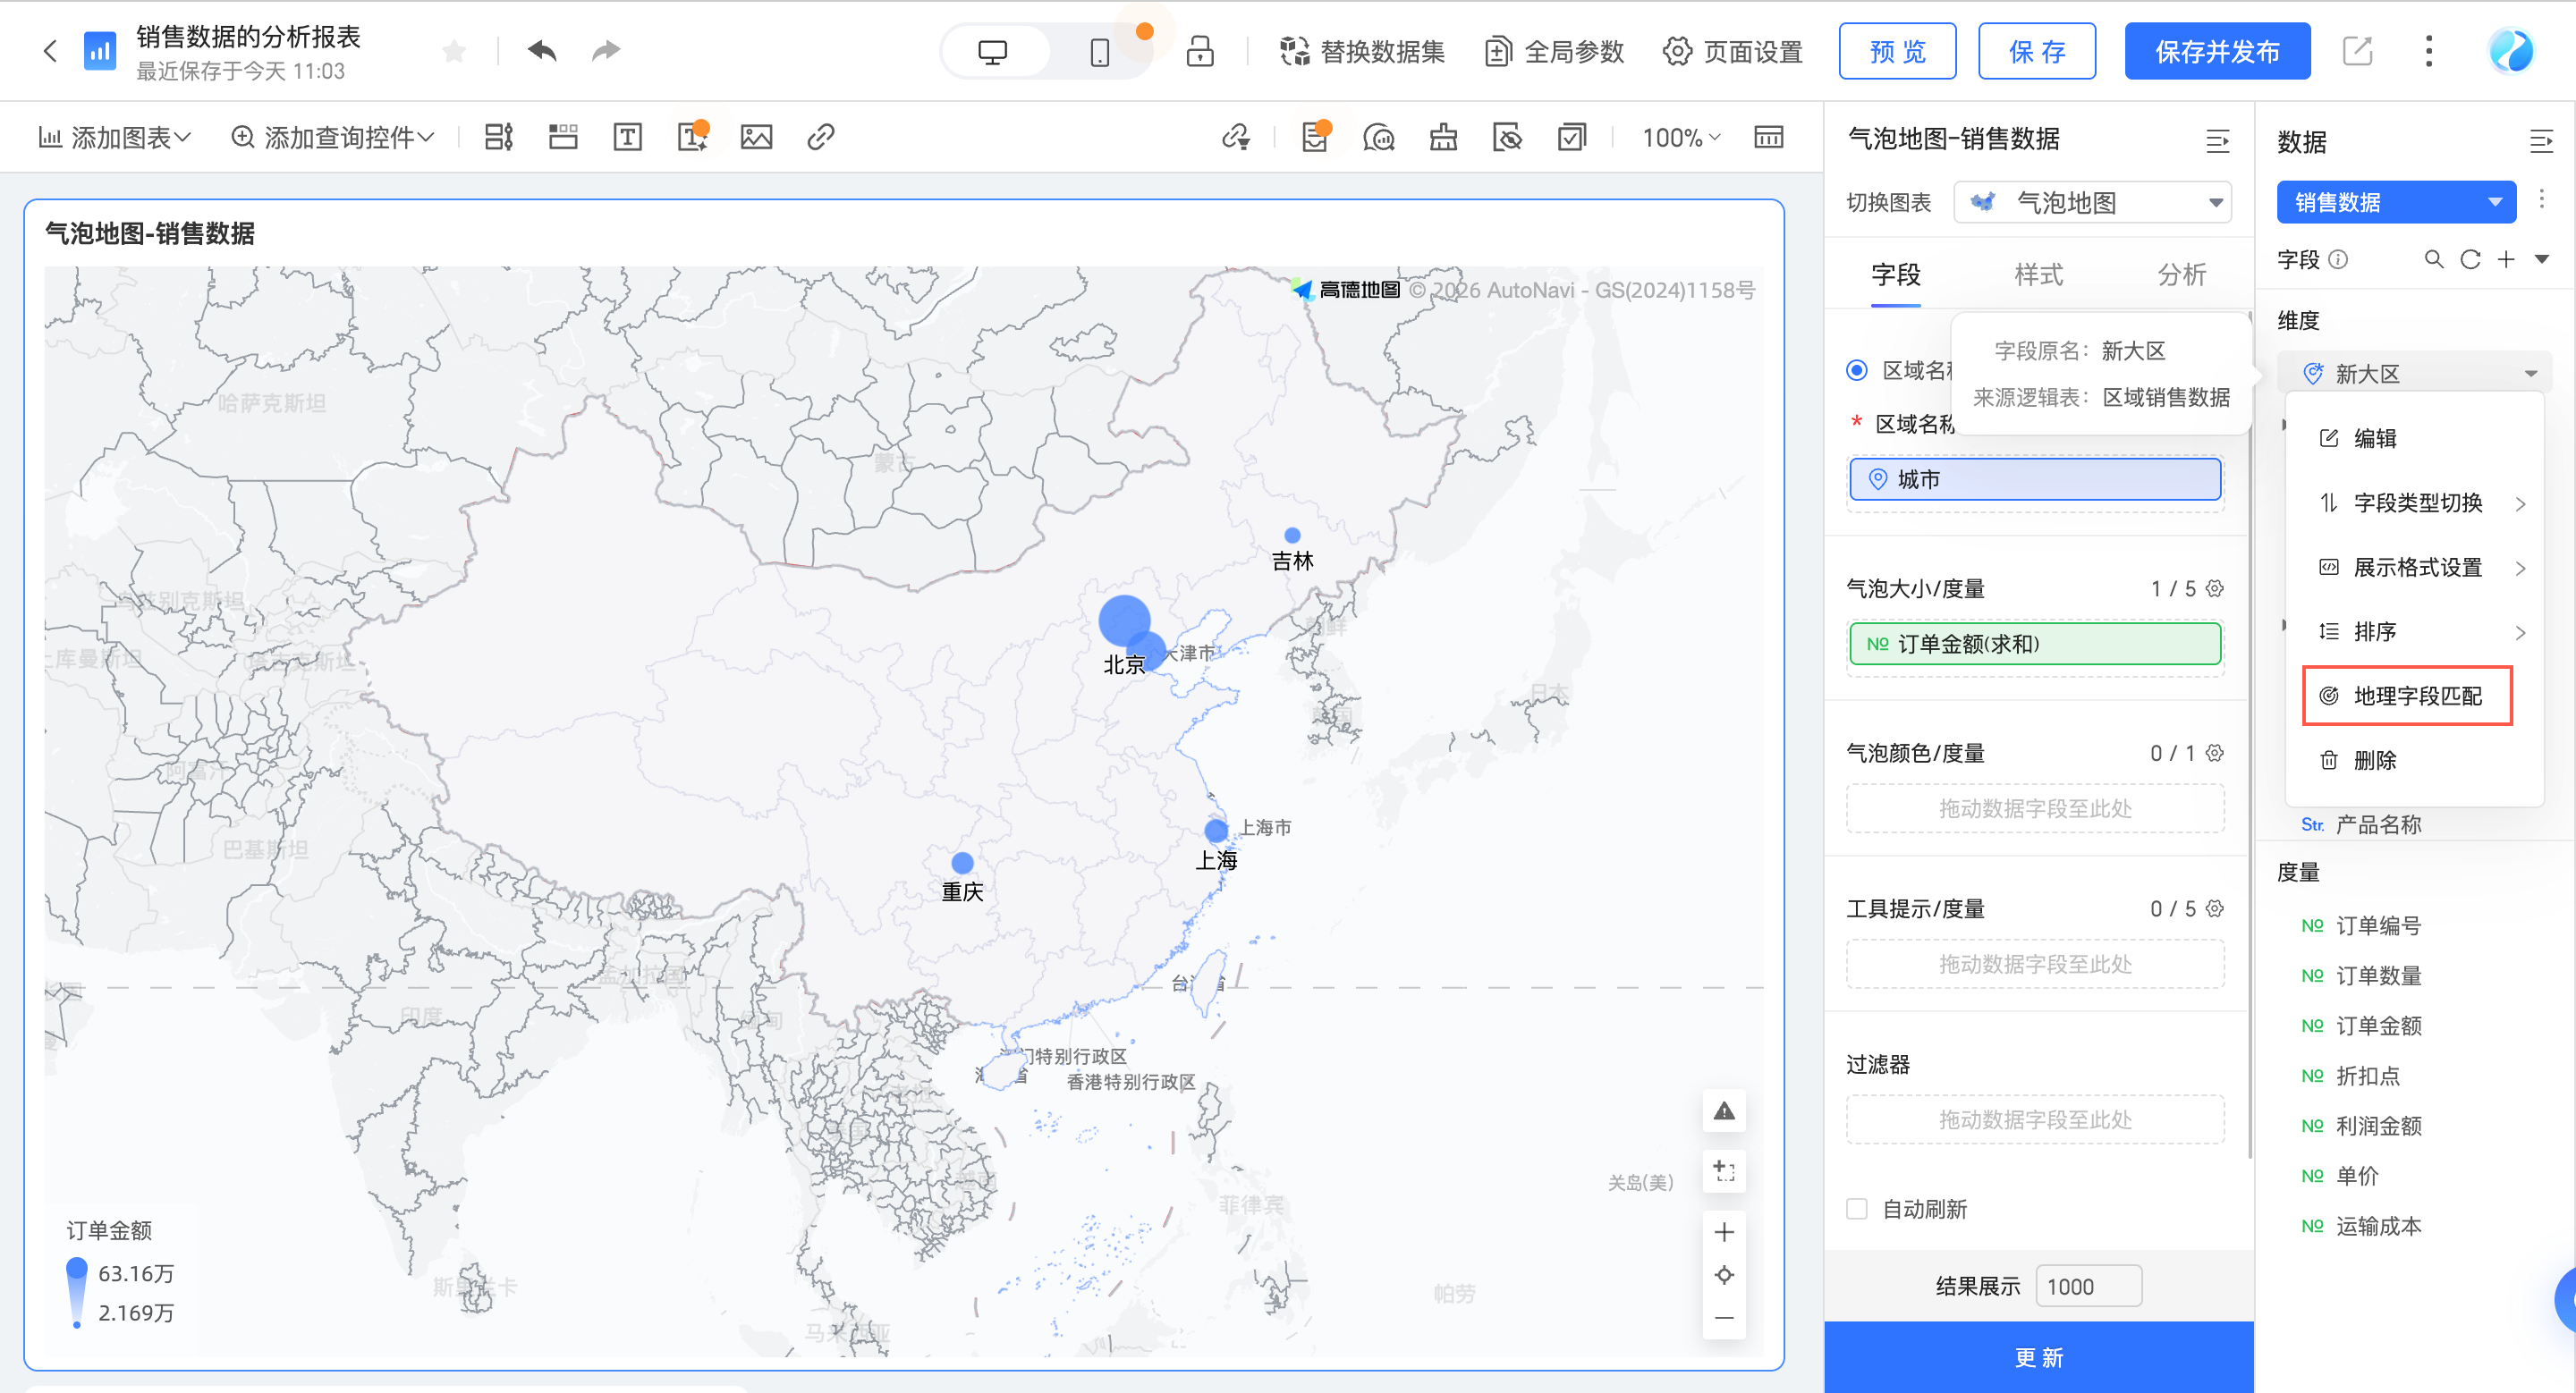Expand the 销售数据 dataset dropdown
This screenshot has width=2576, height=1393.
tap(2395, 202)
